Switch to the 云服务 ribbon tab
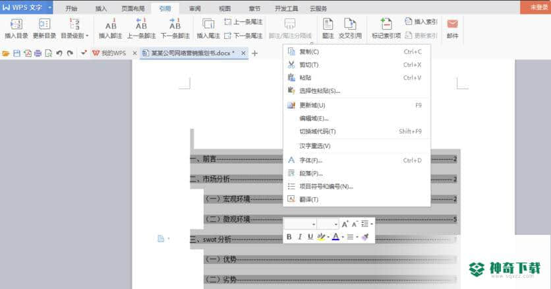551x289 pixels. coord(318,9)
